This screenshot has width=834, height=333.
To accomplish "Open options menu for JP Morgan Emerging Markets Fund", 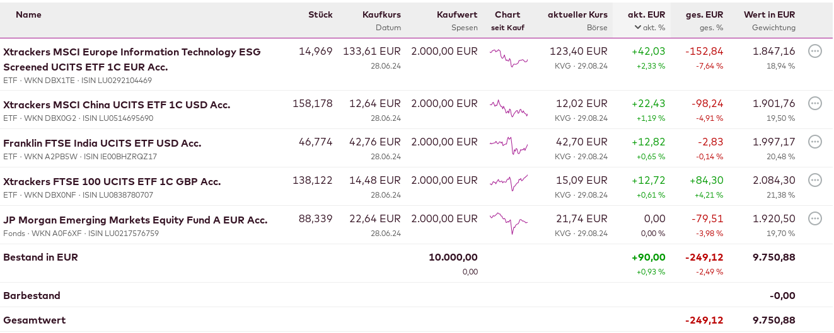I will [814, 219].
